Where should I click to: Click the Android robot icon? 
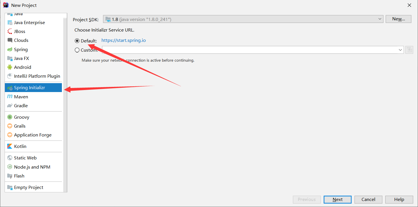10,67
